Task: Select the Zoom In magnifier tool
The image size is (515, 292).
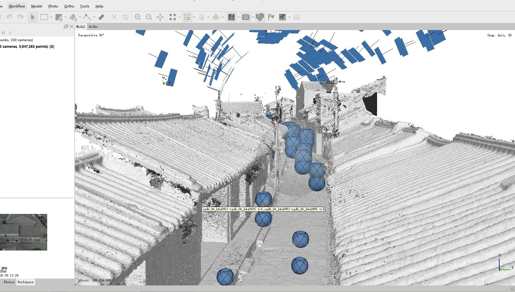Action: tap(138, 17)
